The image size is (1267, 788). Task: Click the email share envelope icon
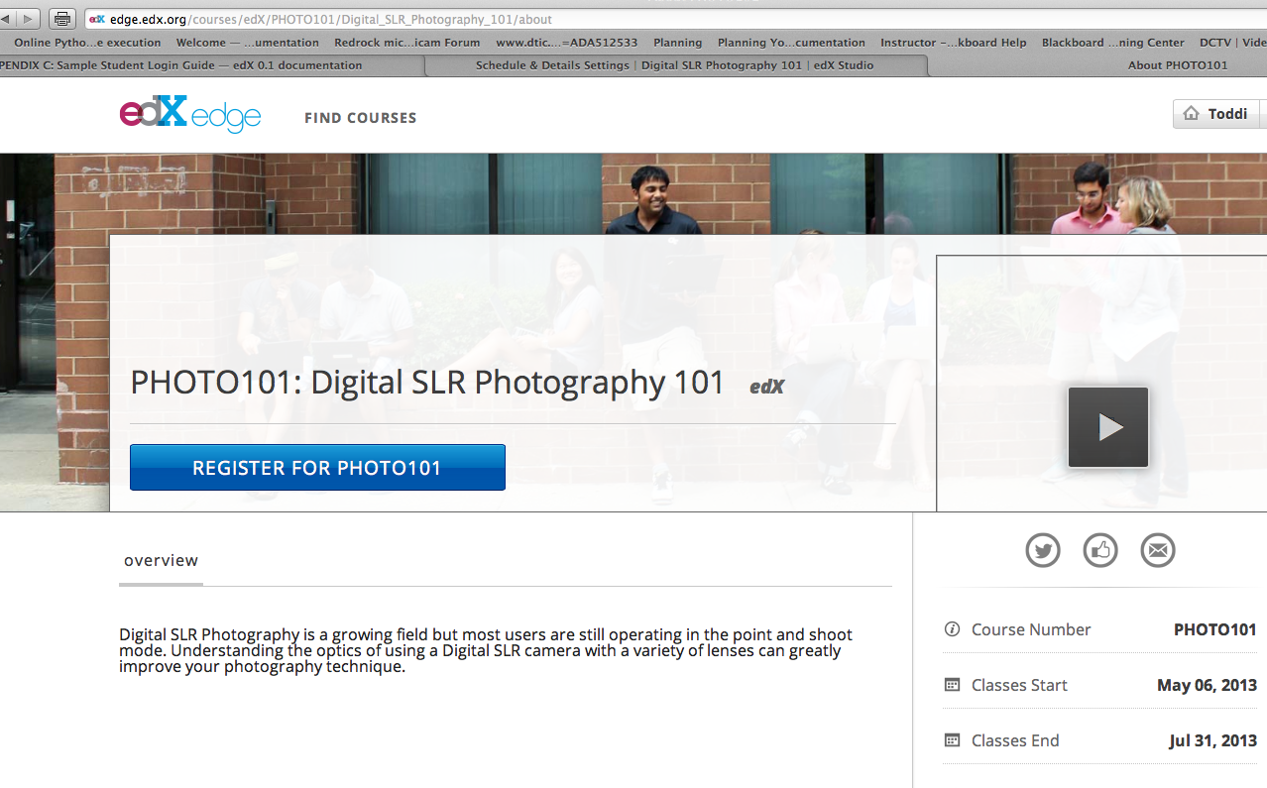[1157, 550]
